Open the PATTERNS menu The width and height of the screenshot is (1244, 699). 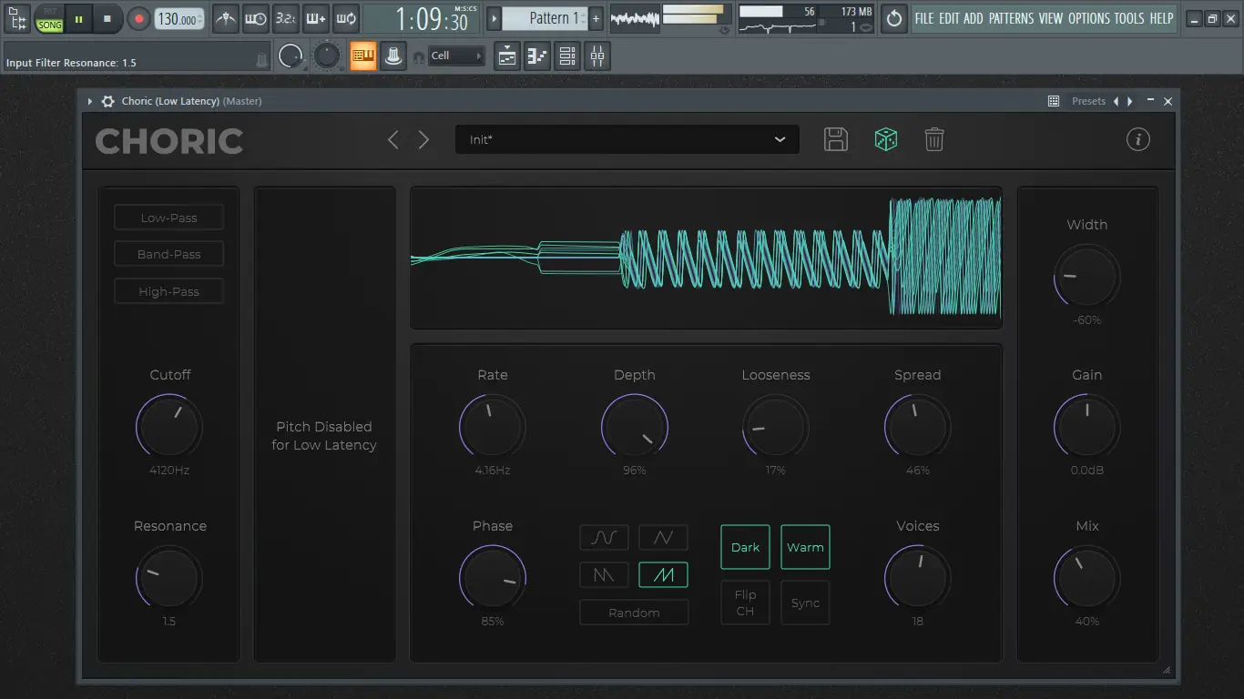1011,18
